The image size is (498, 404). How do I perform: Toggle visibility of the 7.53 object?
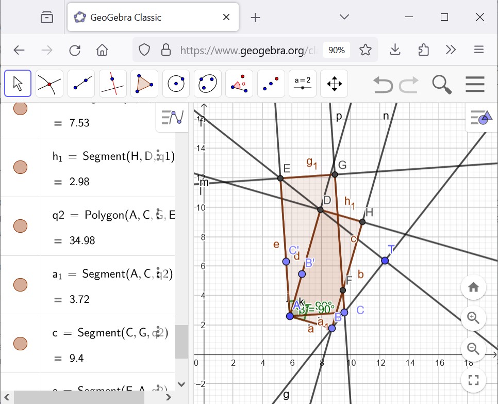click(x=20, y=108)
